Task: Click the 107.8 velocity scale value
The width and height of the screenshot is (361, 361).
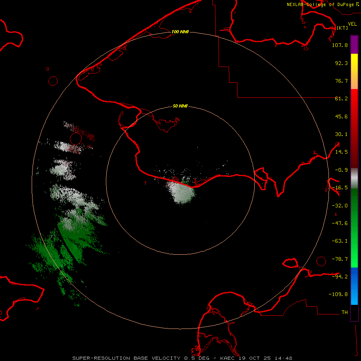Action: [x=340, y=45]
